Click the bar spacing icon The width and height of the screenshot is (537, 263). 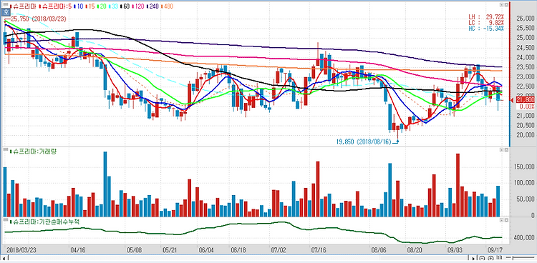[x=499, y=257]
